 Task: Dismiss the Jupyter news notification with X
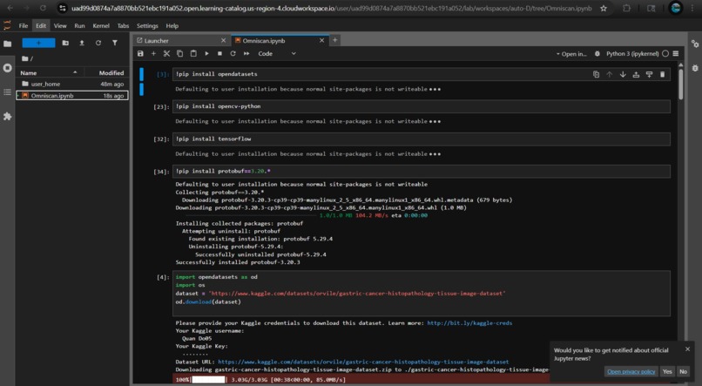pos(687,349)
